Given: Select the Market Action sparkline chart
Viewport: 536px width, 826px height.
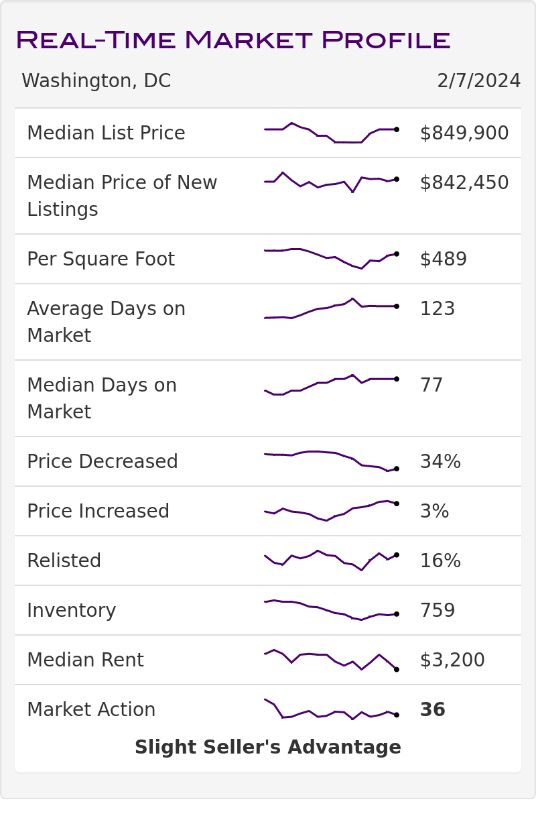Looking at the screenshot, I should tap(331, 709).
